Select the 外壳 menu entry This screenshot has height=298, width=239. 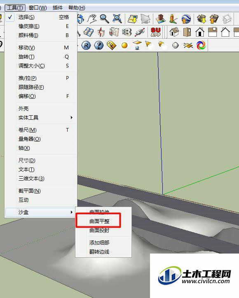coord(41,109)
